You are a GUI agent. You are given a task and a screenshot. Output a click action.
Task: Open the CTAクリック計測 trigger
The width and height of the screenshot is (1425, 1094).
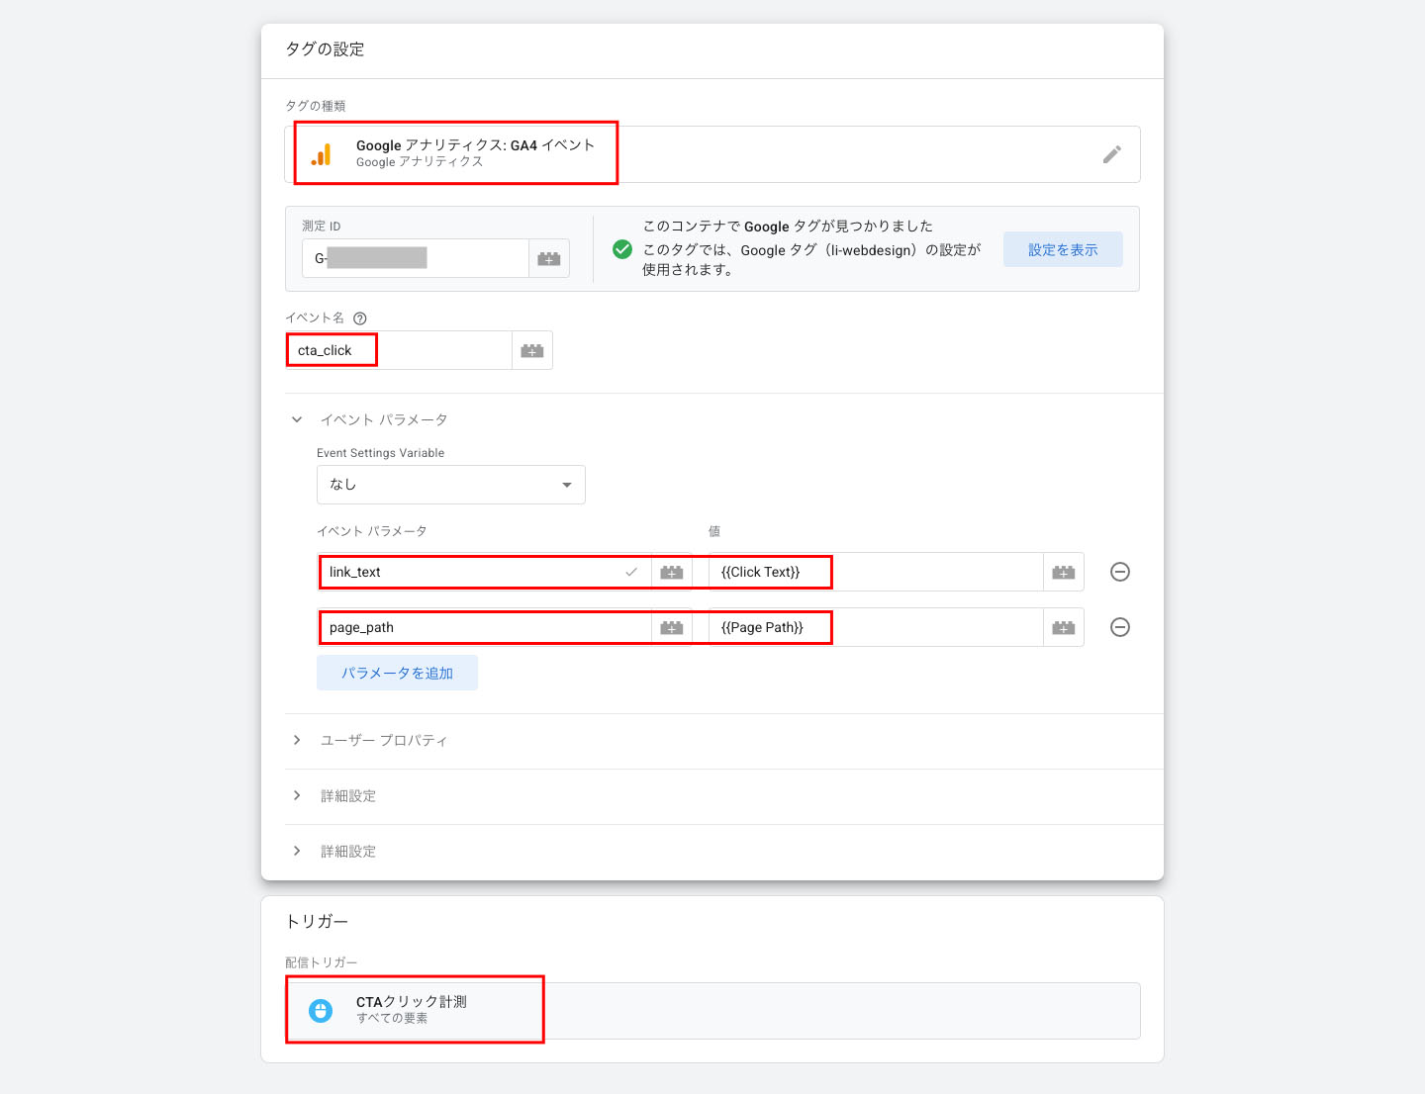(x=712, y=1011)
